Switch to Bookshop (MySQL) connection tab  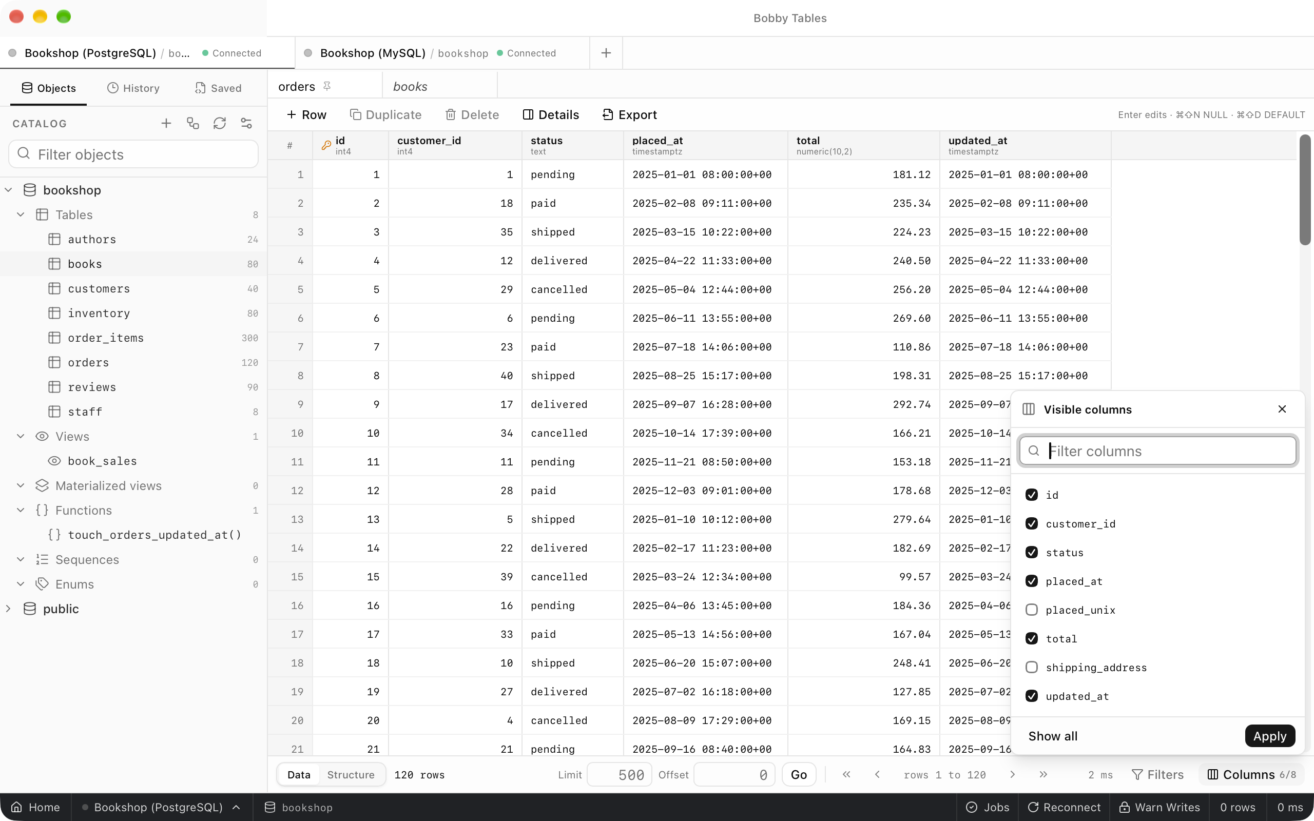(x=442, y=53)
